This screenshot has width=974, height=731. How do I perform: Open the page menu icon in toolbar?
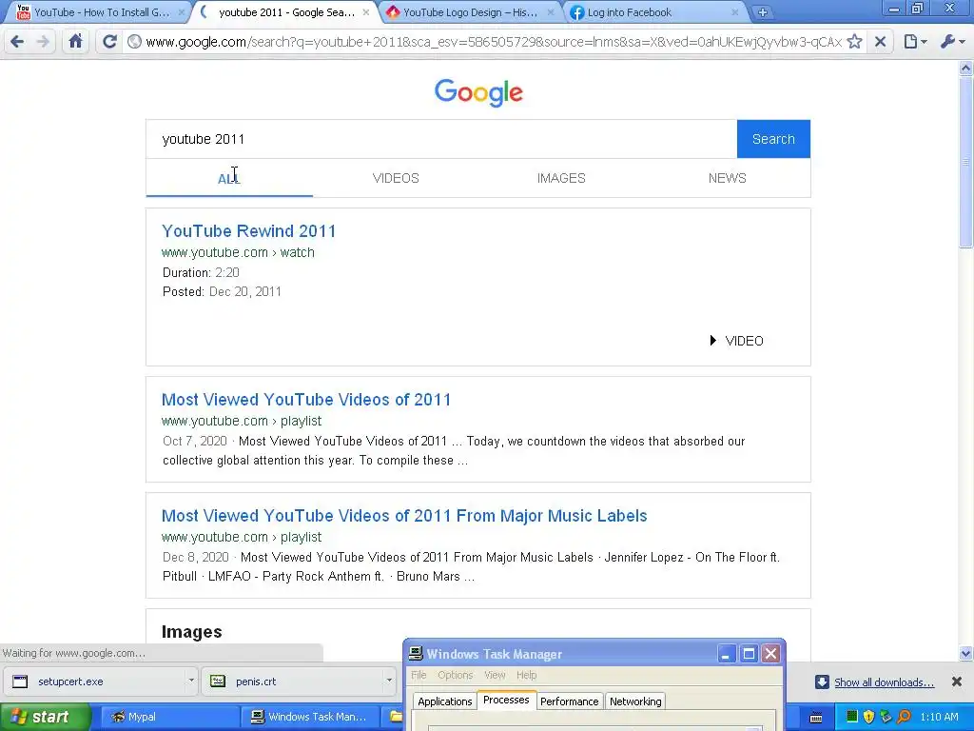915,42
